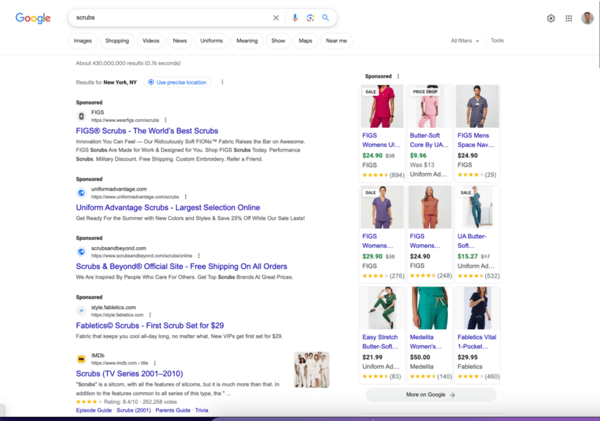Image resolution: width=600 pixels, height=421 pixels.
Task: Open UA Butter-Soft teal scrubs $15.27 product
Action: coord(477,234)
